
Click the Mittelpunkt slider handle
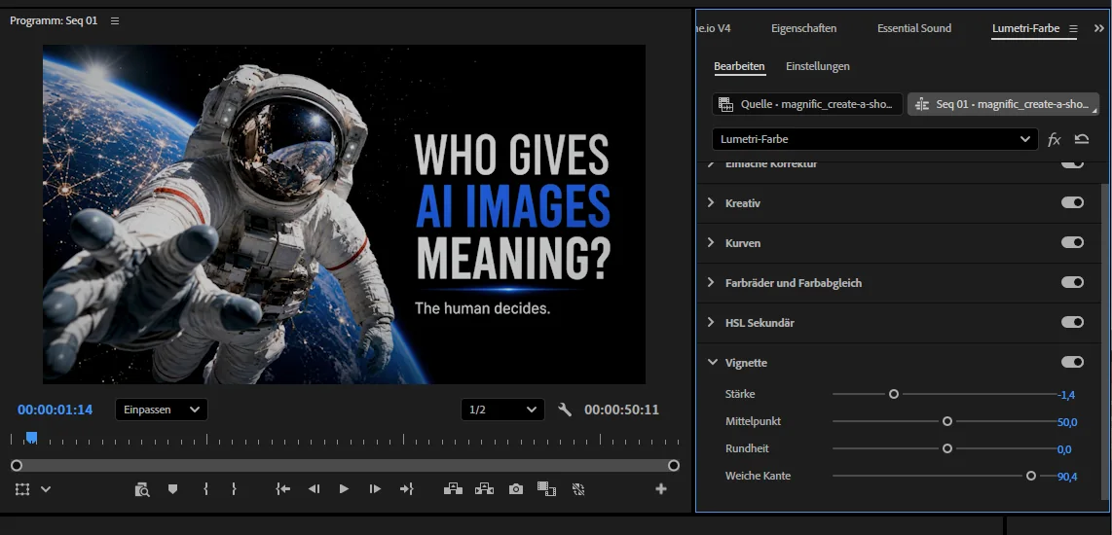tap(946, 421)
